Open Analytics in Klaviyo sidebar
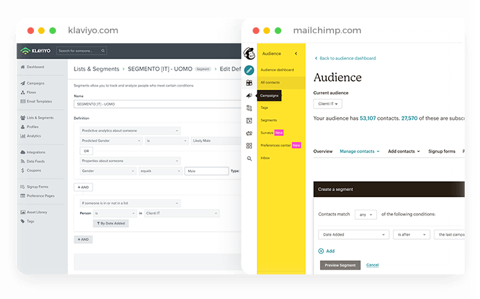480x299 pixels. coord(31,136)
